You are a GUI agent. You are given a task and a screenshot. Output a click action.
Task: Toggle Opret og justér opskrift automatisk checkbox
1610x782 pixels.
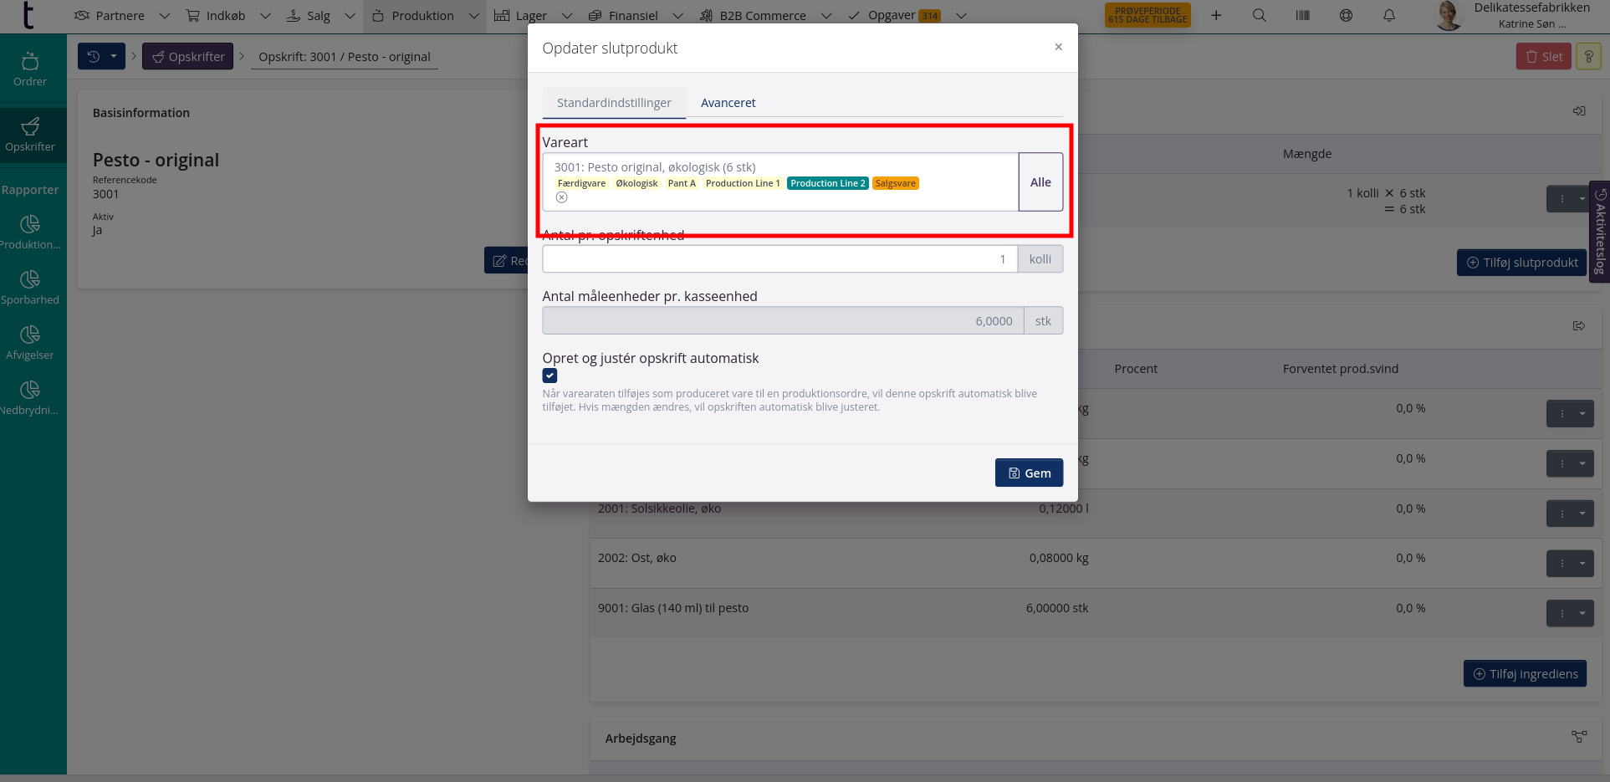coord(549,376)
